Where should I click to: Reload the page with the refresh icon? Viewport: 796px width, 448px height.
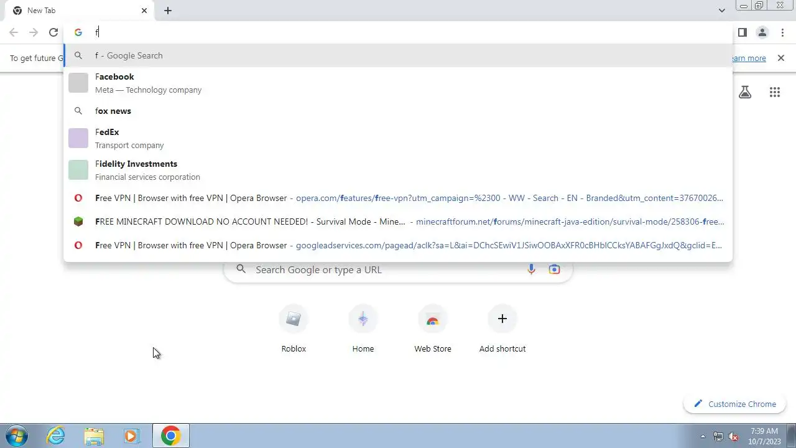click(x=53, y=32)
